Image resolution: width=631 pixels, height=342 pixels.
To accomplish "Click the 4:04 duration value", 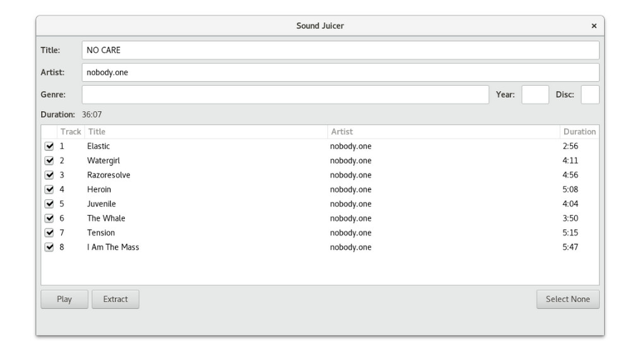I will click(570, 204).
